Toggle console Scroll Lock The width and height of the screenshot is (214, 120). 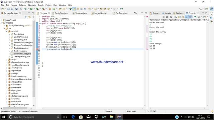click(179, 17)
